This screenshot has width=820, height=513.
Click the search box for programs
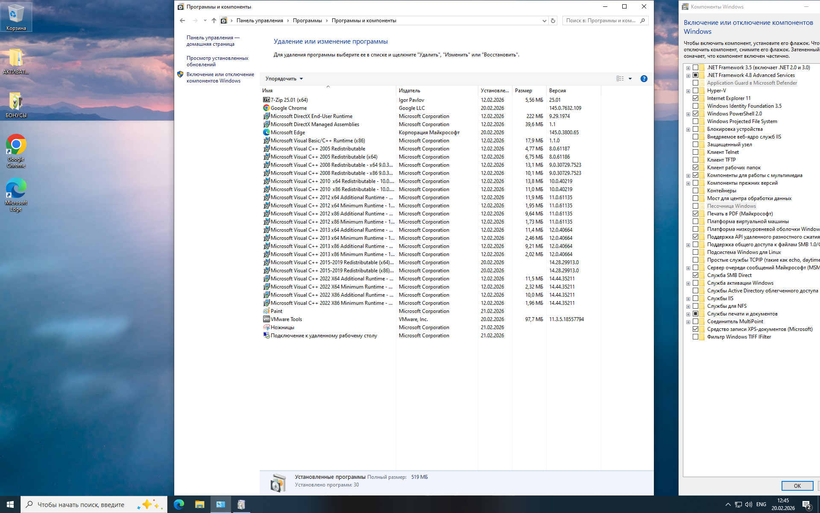coord(601,21)
